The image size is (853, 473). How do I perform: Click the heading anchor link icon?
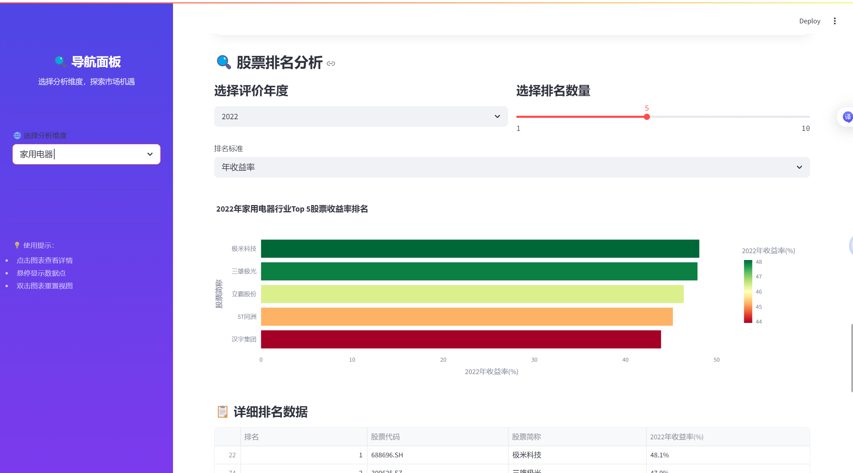click(331, 64)
